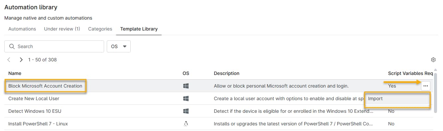This screenshot has width=443, height=131.
Task: Click the search magnifier icon
Action: tap(12, 46)
